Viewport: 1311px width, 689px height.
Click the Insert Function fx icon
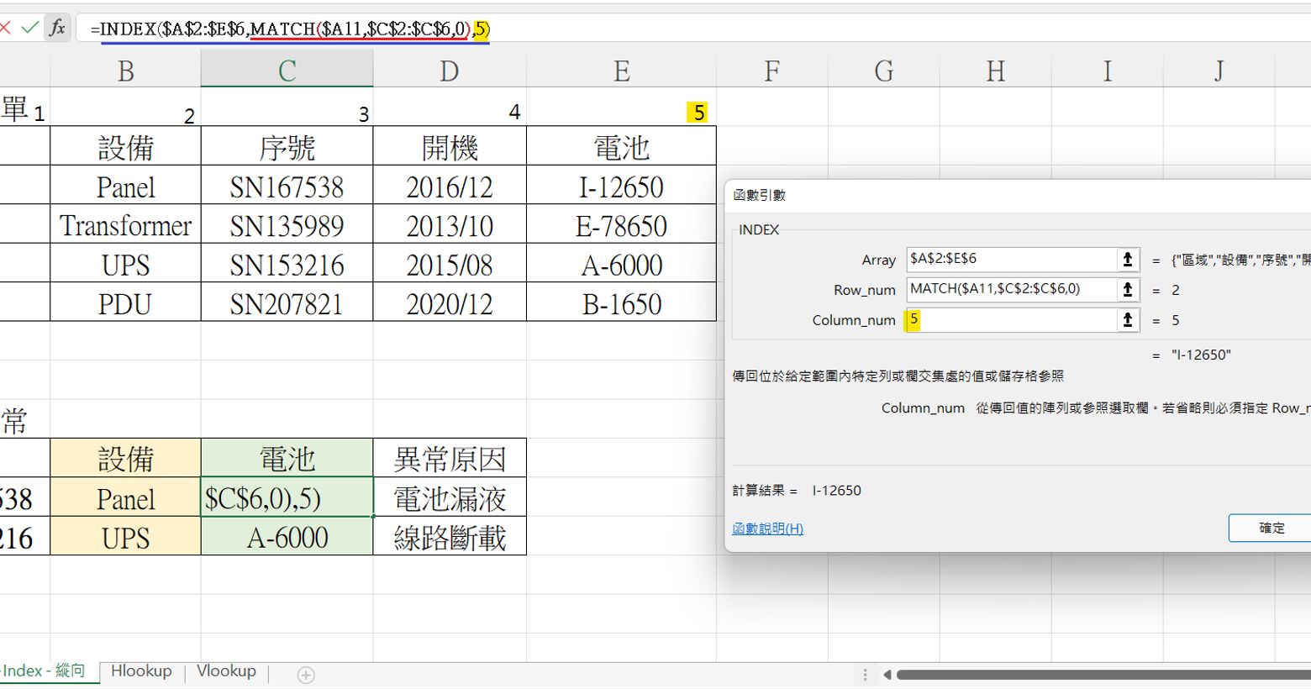[57, 28]
